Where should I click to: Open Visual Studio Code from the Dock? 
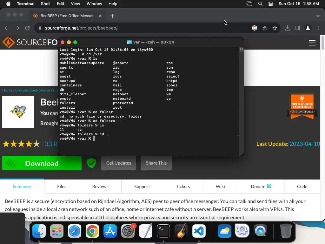tap(199, 231)
